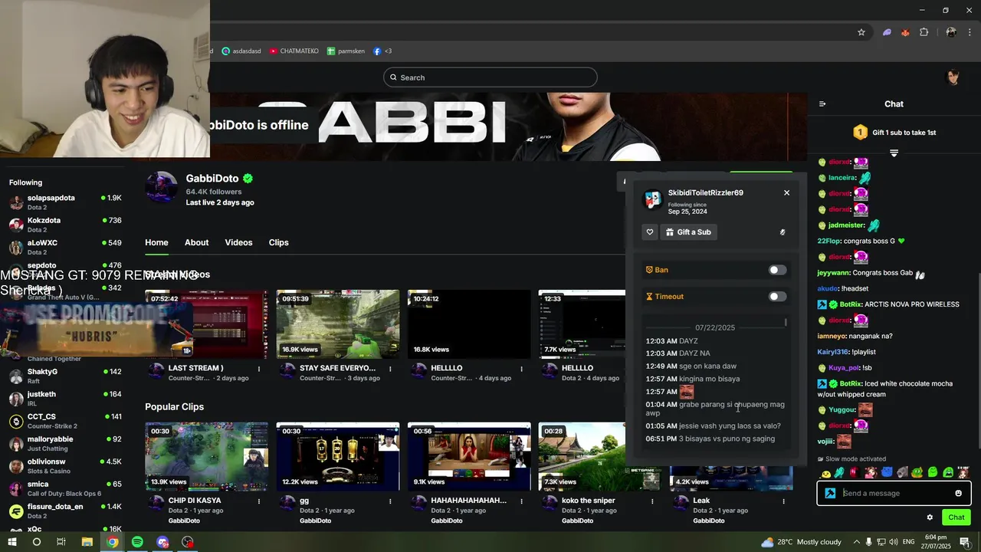Open options menu for the Leak clip
The height and width of the screenshot is (552, 981).
coord(783,501)
